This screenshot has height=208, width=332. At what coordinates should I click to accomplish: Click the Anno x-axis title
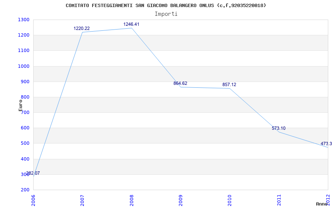click(322, 204)
